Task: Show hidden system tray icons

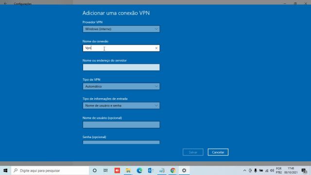Action: [x=244, y=171]
